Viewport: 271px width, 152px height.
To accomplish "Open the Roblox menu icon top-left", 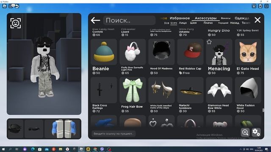I will pos(5,6).
